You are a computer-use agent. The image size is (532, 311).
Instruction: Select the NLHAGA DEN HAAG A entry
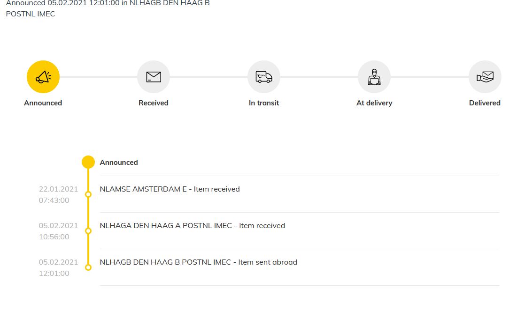pyautogui.click(x=193, y=226)
